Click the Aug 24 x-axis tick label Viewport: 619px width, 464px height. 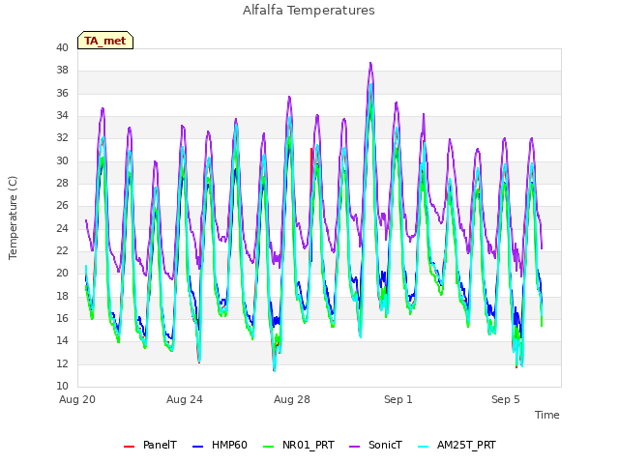[185, 399]
